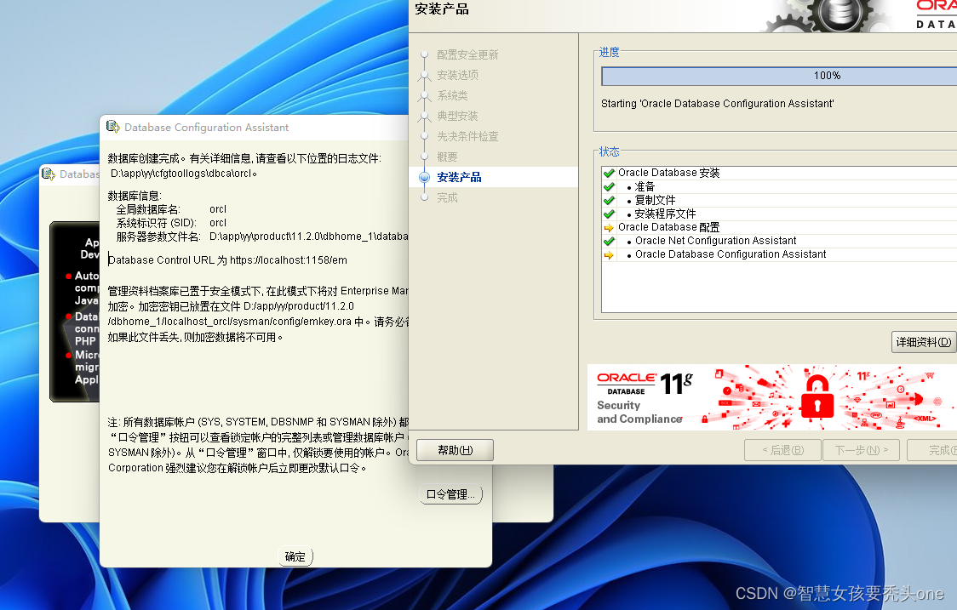This screenshot has width=957, height=610.
Task: Click the 帮助(H) help button
Action: tap(455, 450)
